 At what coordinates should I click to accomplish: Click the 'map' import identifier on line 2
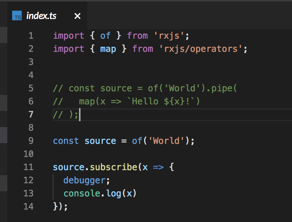(108, 49)
